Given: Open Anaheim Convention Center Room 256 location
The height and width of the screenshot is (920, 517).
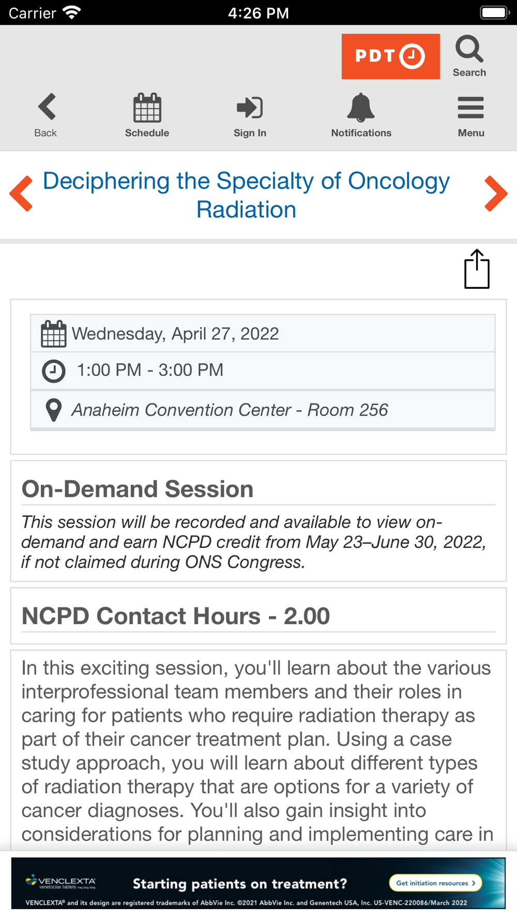Looking at the screenshot, I should pos(263,410).
